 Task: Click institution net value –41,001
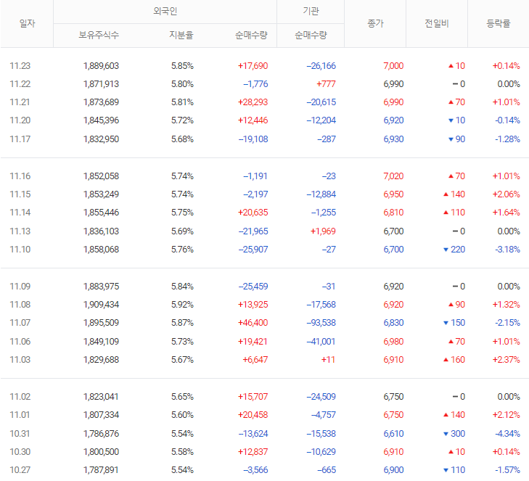[321, 342]
